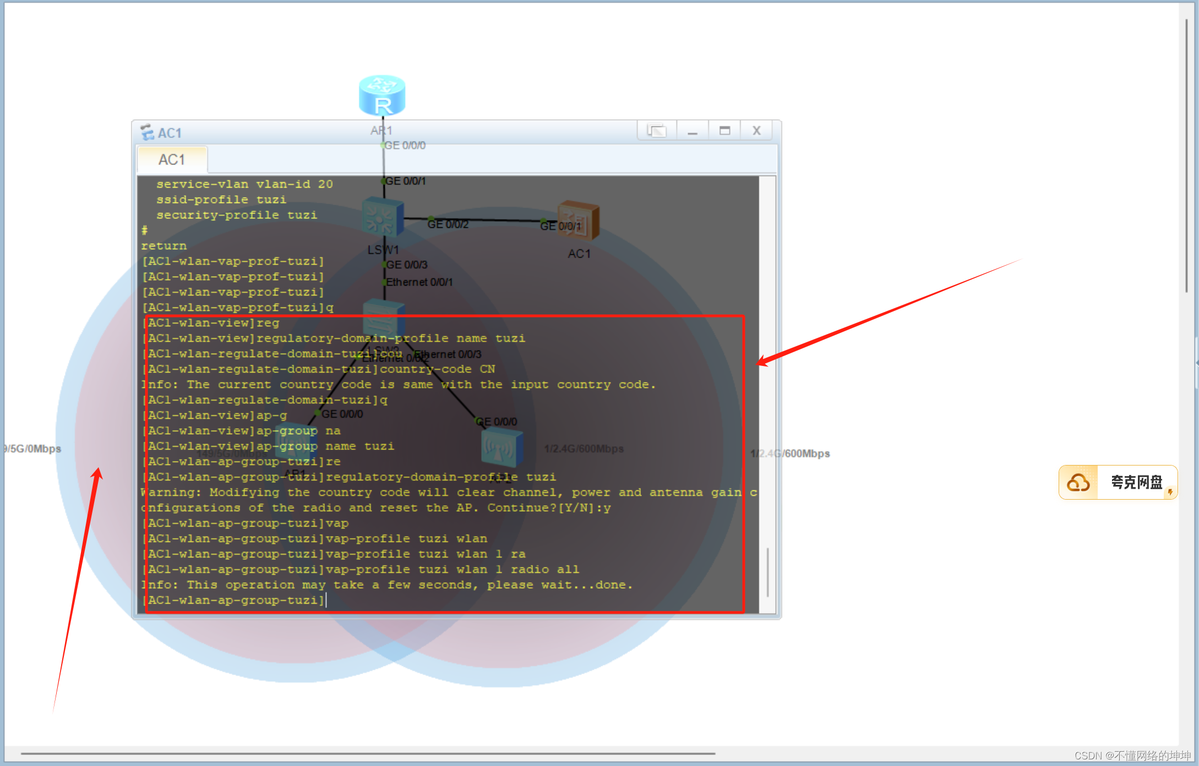Image resolution: width=1199 pixels, height=766 pixels.
Task: Click the 'AC1' label under the controller icon
Action: click(579, 254)
